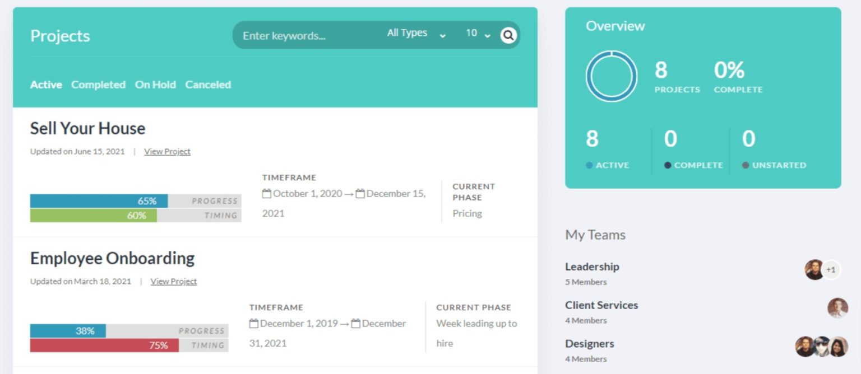This screenshot has width=861, height=374.
Task: Click the search magnifying glass icon
Action: 508,35
